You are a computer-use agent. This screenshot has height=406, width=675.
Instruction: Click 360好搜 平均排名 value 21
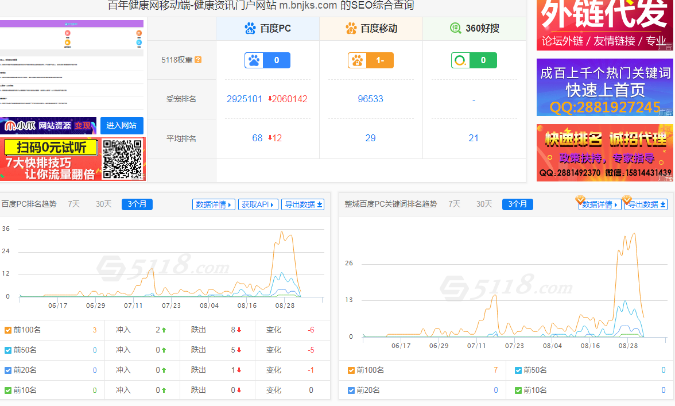474,138
